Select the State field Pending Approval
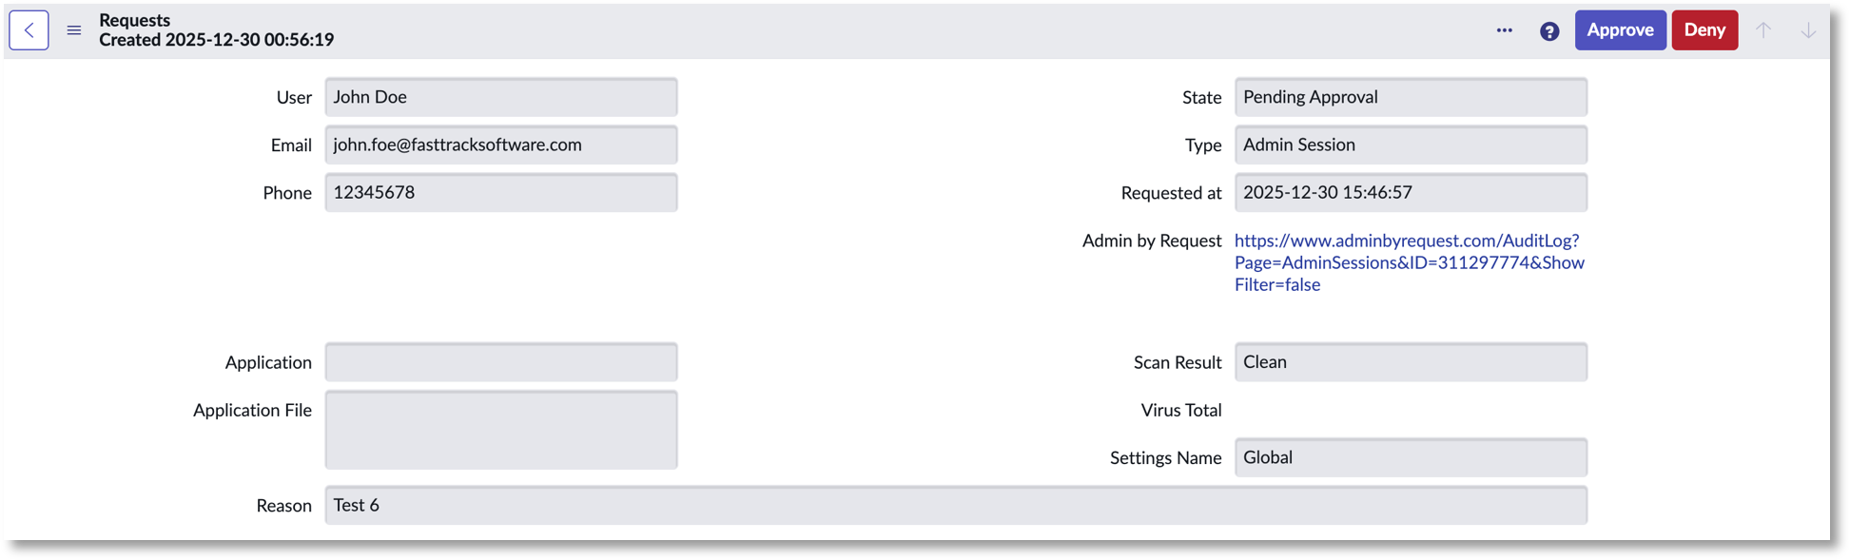Viewport: 1850px width, 560px height. [x=1411, y=97]
